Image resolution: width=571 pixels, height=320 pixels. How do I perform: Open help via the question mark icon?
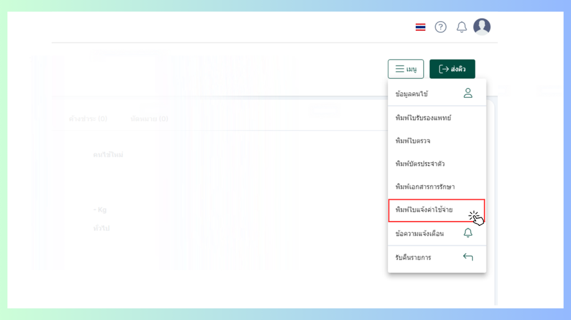pos(441,27)
